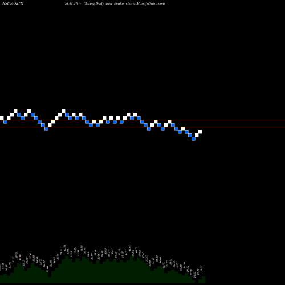Click the NSE SAKHTI symbol title

[x=13, y=3]
